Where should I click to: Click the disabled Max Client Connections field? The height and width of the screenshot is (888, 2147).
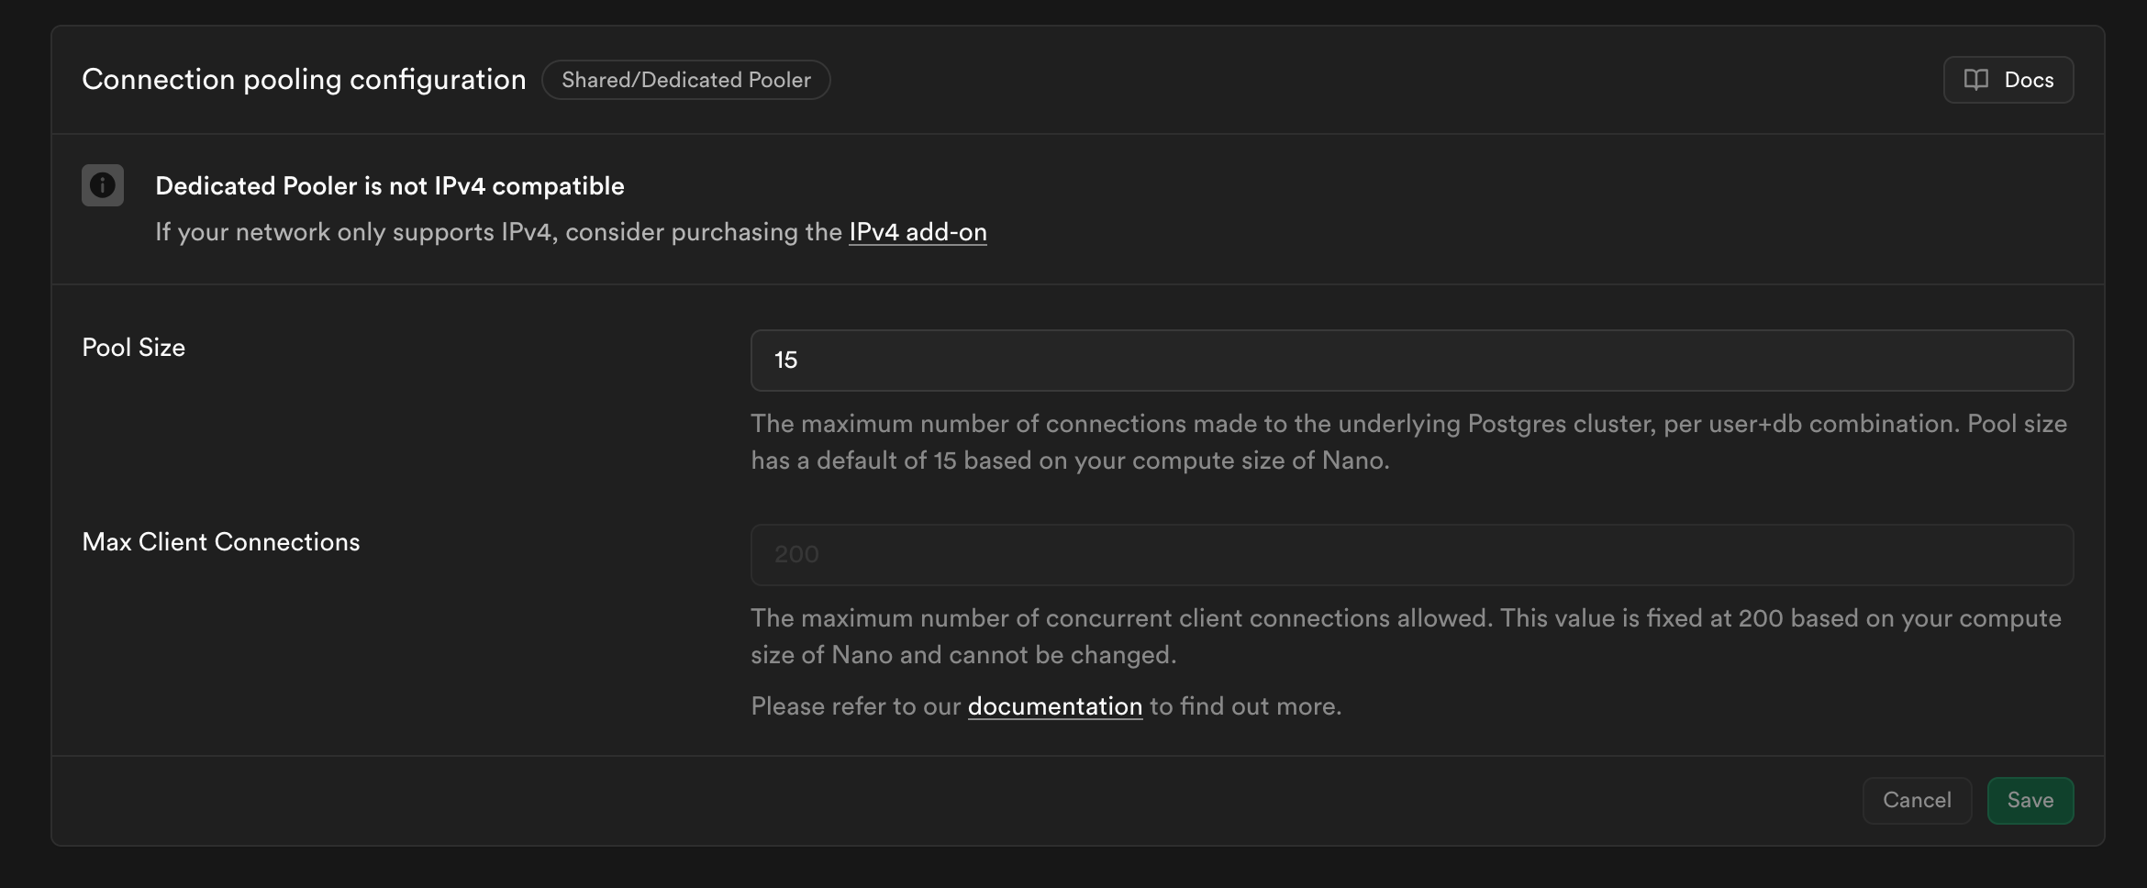[x=1411, y=555]
